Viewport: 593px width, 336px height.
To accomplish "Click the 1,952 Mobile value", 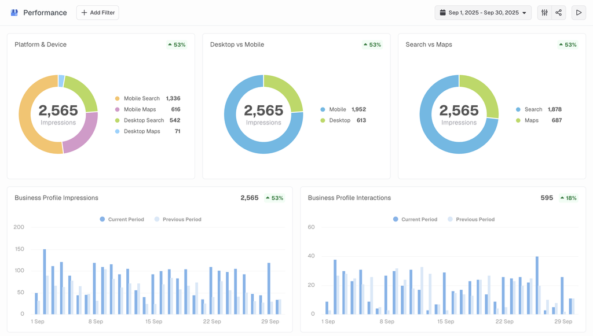I will [x=359, y=109].
